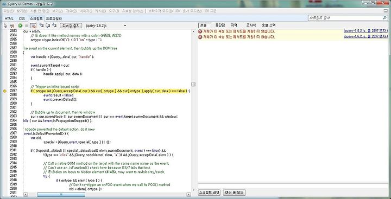Click the horizontal scrollbar left arrow

(x=26, y=195)
